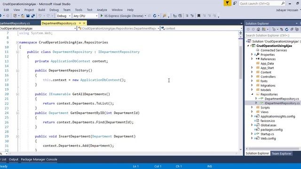Start debugging with the green IIS Express play icon

tap(102, 15)
